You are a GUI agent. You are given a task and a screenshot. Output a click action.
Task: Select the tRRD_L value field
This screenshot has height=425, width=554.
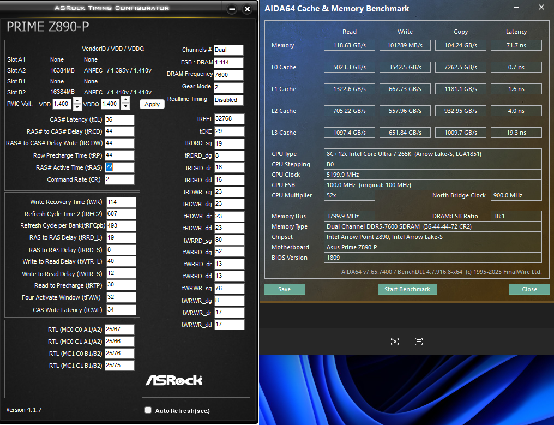[x=121, y=238]
